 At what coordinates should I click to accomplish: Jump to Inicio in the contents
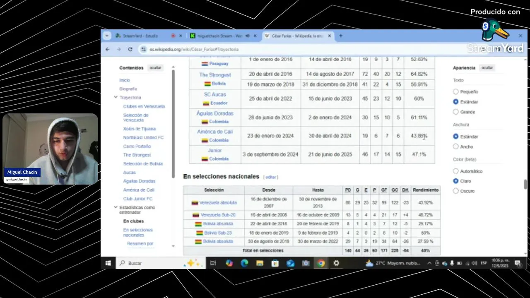point(125,80)
